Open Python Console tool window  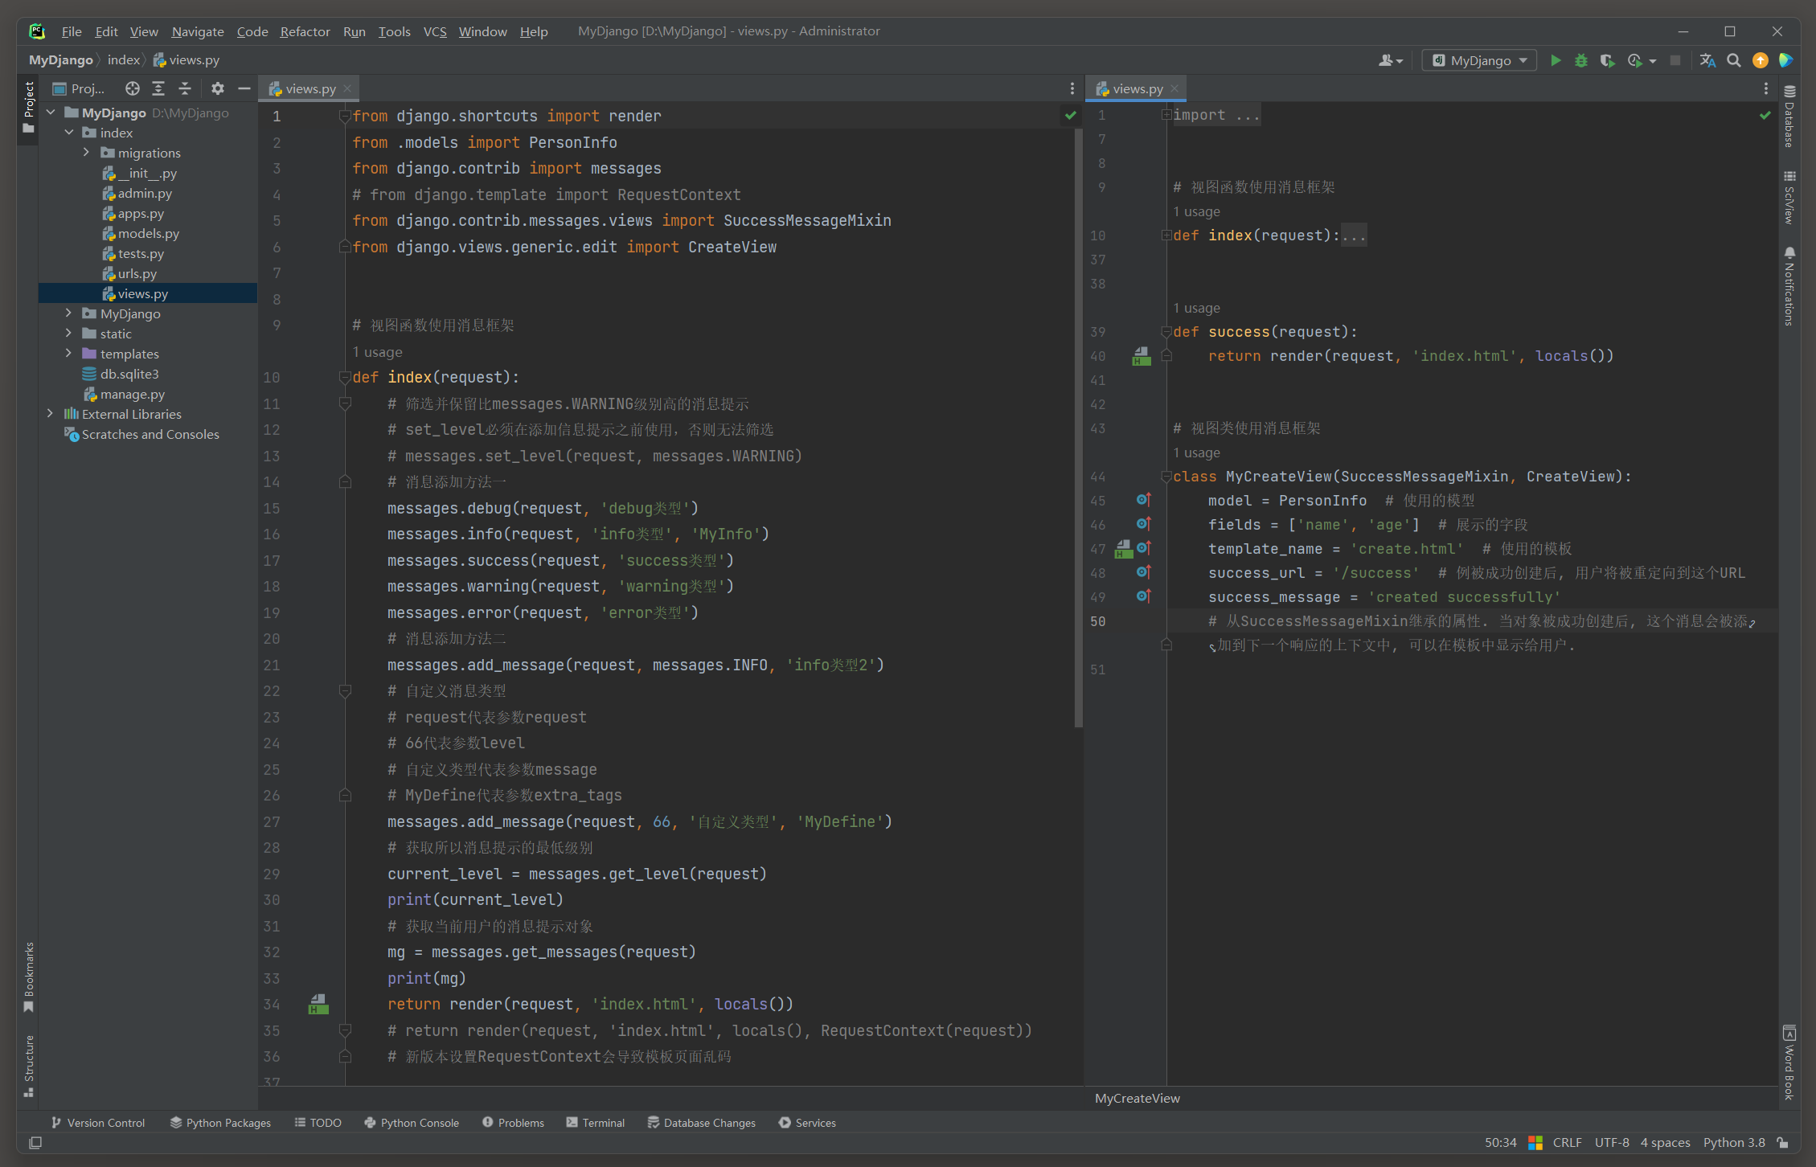pyautogui.click(x=412, y=1123)
